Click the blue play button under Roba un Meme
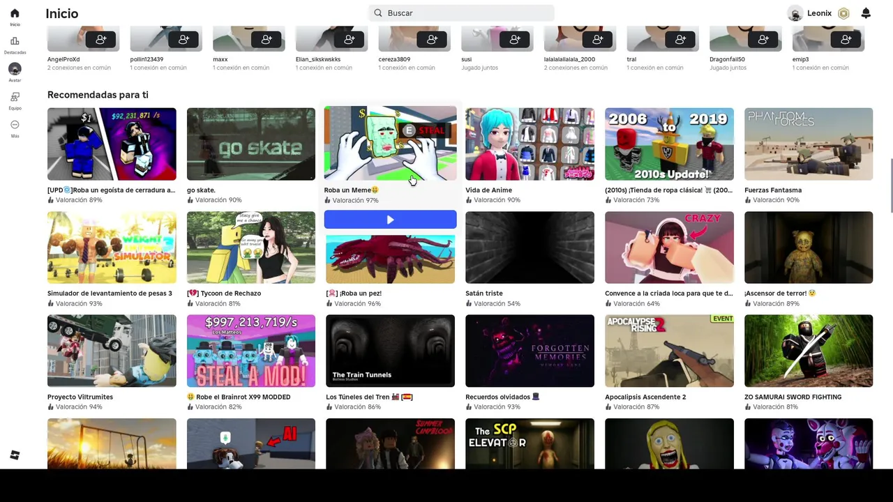The height and width of the screenshot is (502, 893). coord(390,220)
